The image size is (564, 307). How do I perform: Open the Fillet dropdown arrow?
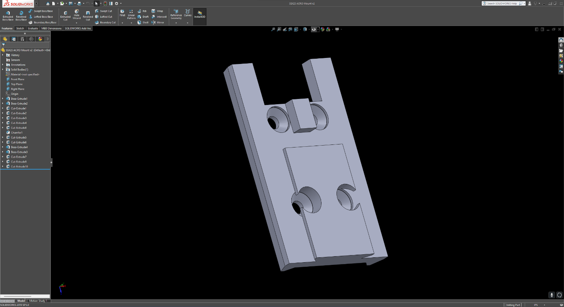[x=123, y=23]
